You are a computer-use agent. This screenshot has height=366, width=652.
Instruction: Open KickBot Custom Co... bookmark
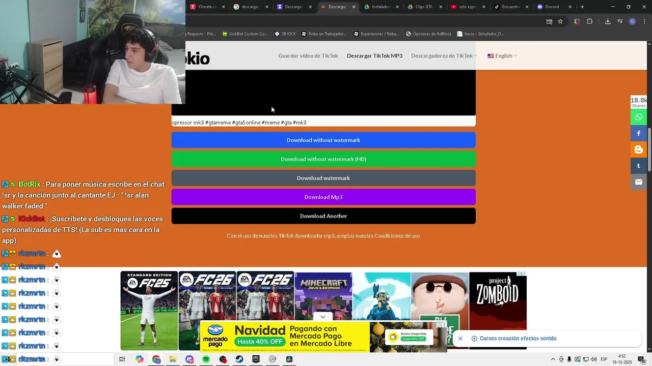point(244,34)
